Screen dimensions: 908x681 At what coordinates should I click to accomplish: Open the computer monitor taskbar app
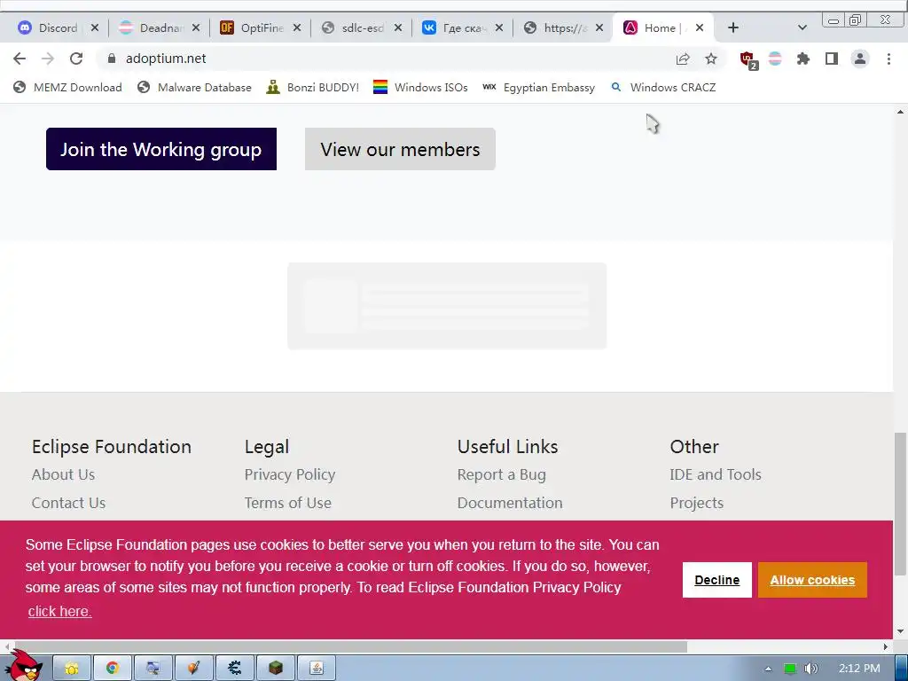pos(153,669)
